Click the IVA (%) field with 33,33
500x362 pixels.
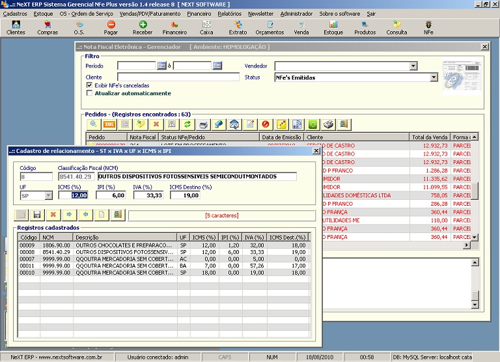(148, 195)
